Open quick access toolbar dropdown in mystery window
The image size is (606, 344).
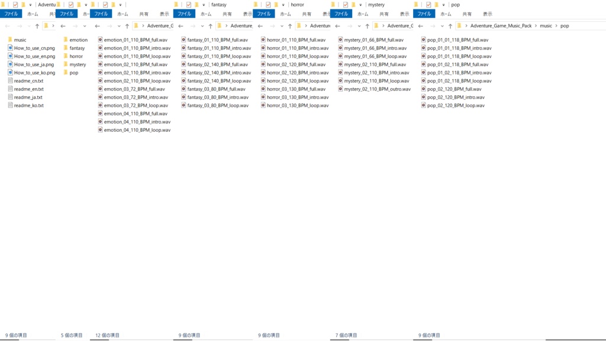(x=360, y=5)
